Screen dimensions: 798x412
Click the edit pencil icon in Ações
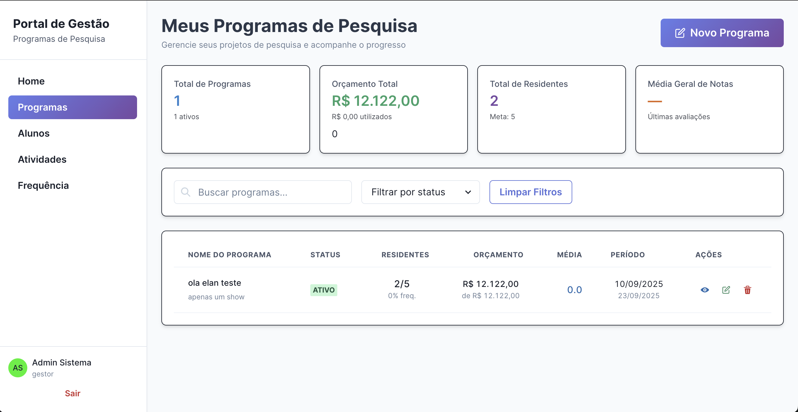coord(726,290)
